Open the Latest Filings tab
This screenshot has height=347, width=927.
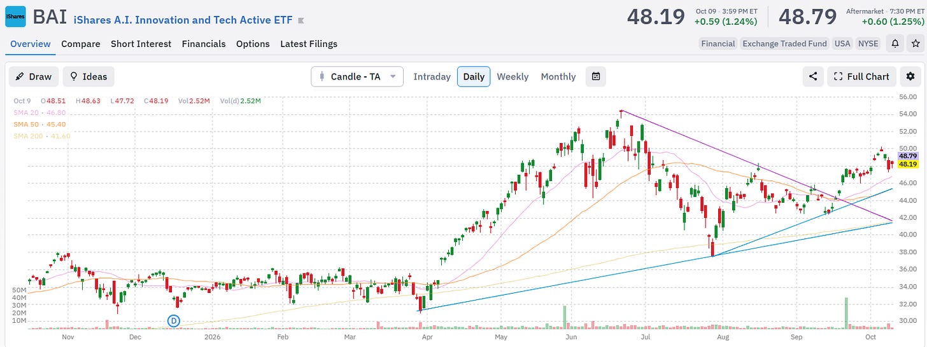tap(309, 44)
